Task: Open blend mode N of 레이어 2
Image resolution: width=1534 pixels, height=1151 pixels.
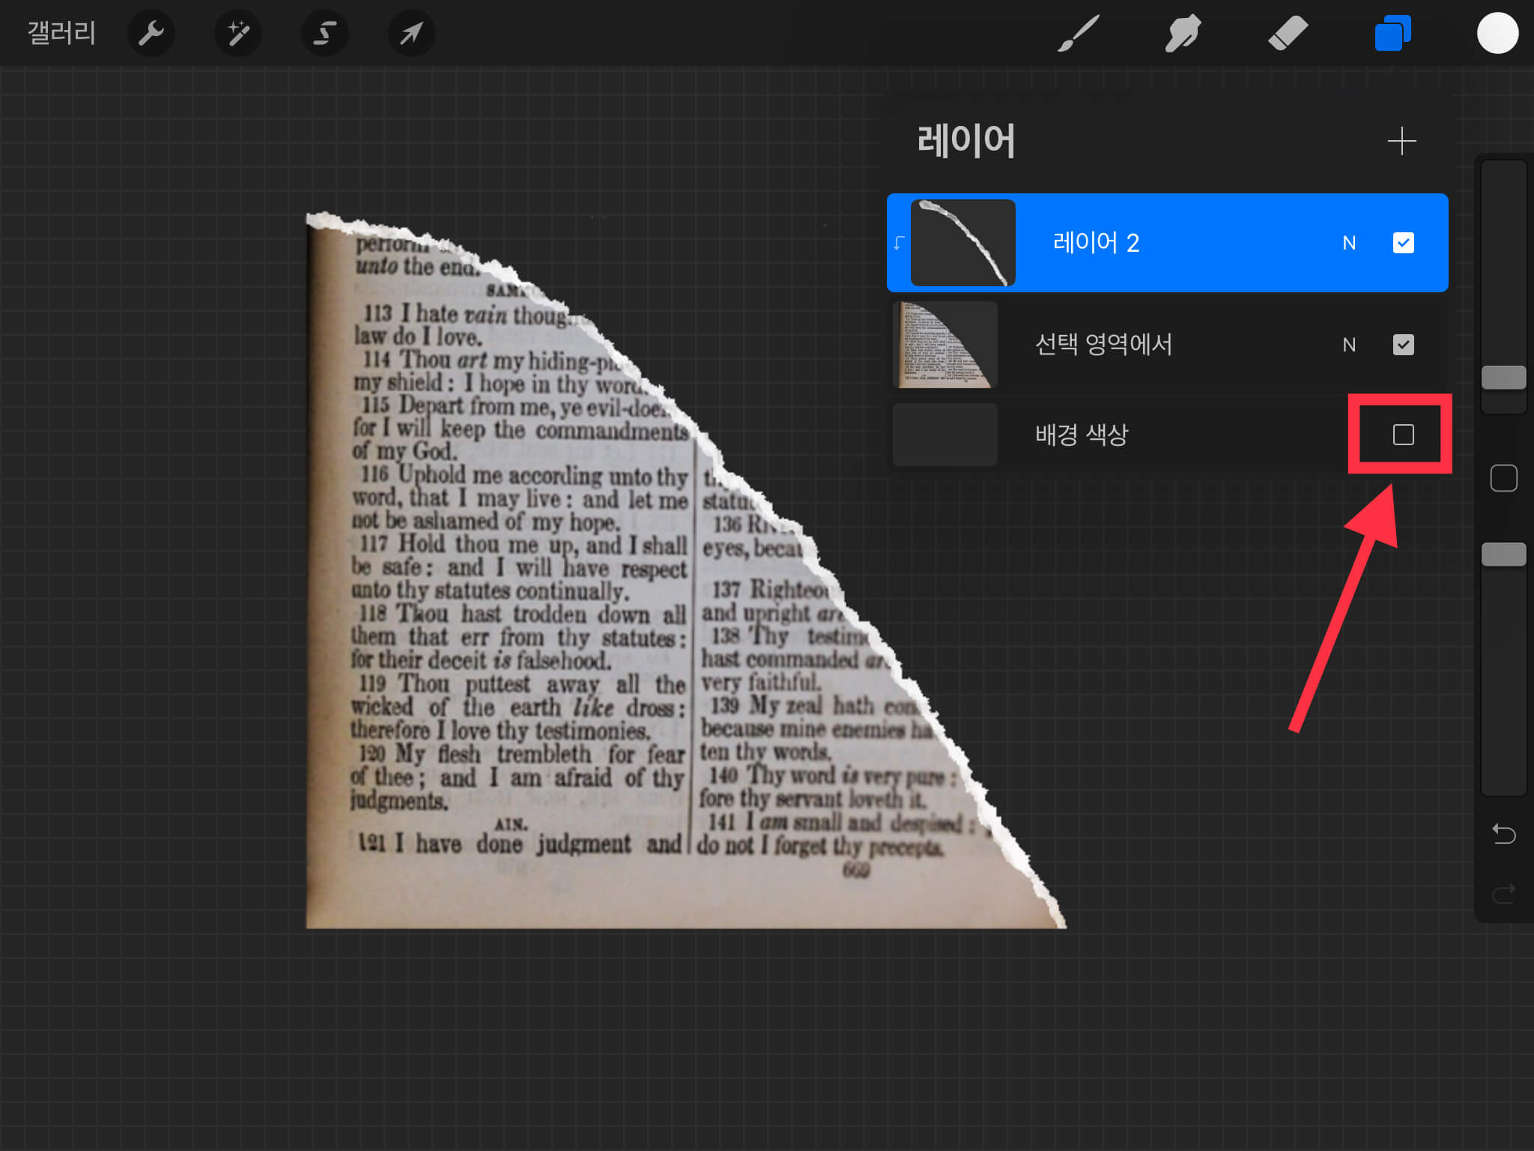Action: coord(1349,243)
